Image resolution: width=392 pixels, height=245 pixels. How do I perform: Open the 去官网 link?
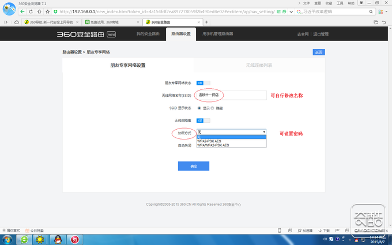(303, 34)
